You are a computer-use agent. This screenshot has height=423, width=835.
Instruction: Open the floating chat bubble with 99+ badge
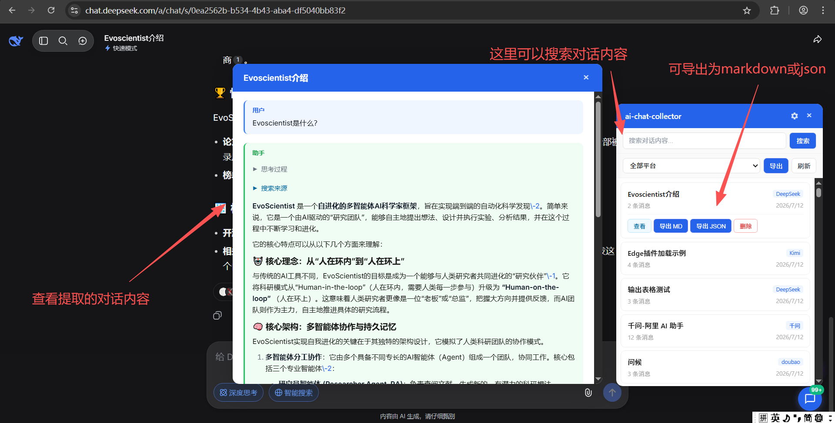[x=810, y=398]
